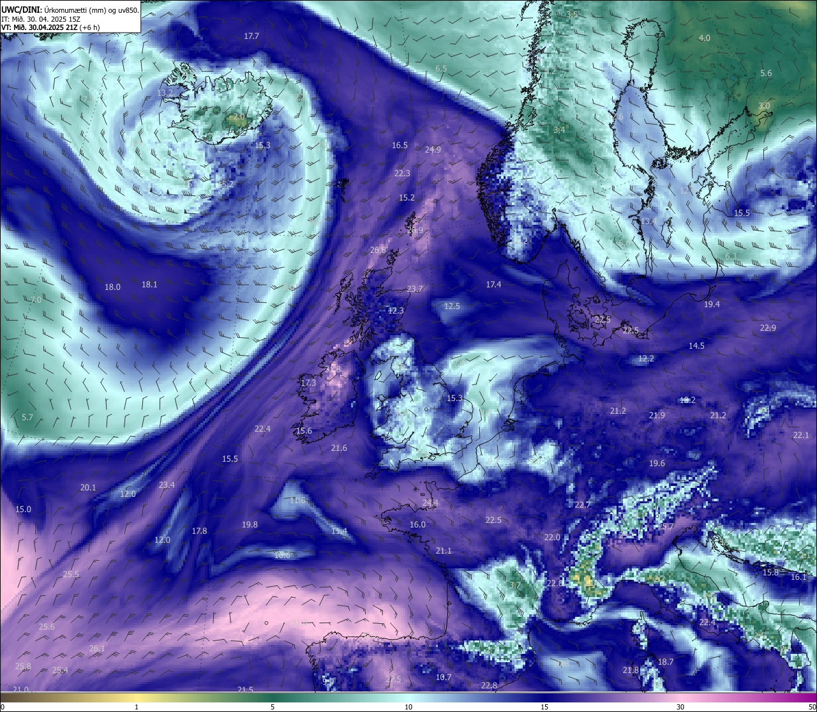Click the 21.8 value label

[631, 670]
